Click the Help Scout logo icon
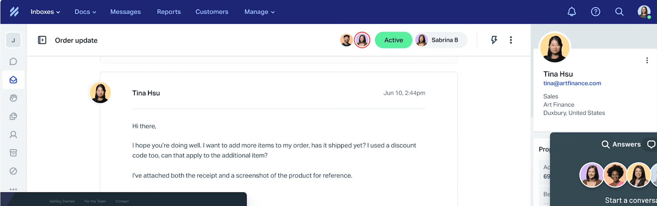Screen dimensions: 657x206 tap(14, 12)
